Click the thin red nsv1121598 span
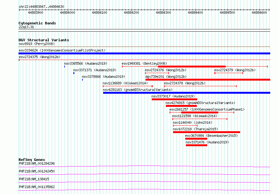The height and width of the screenshot is (194, 279). 200,119
